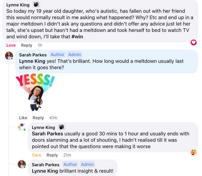Toggle Like on Sarah Parkes's sticker reply
Viewport: 202px width, 176px height.
pyautogui.click(x=23, y=118)
